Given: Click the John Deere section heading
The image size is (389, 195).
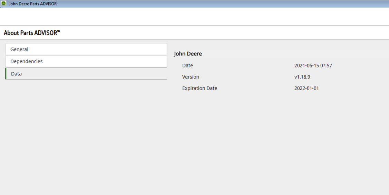Looking at the screenshot, I should [x=188, y=54].
